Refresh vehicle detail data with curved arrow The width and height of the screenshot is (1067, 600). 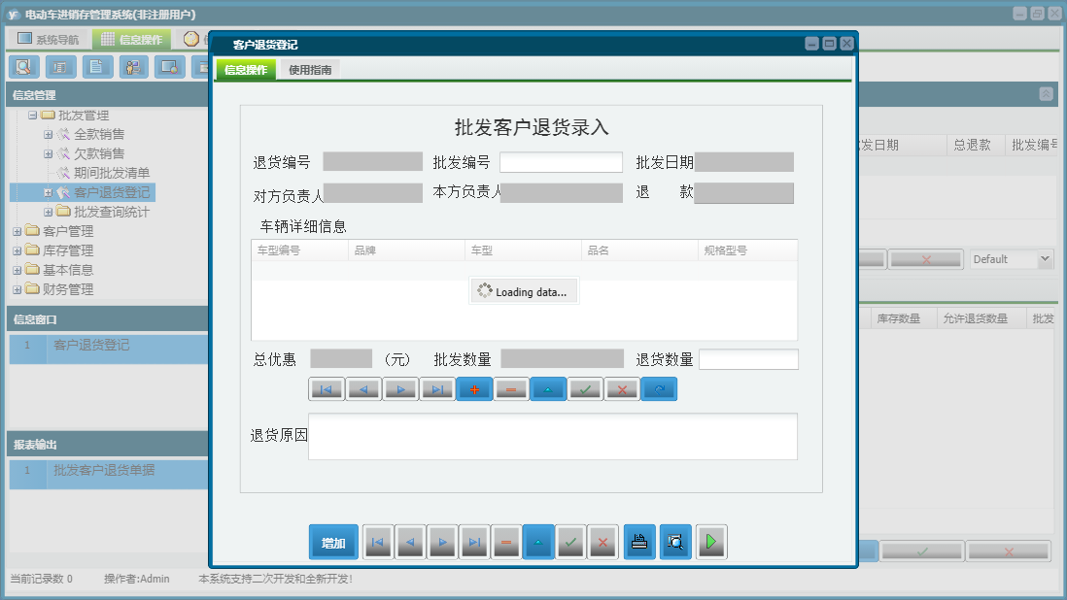click(659, 389)
